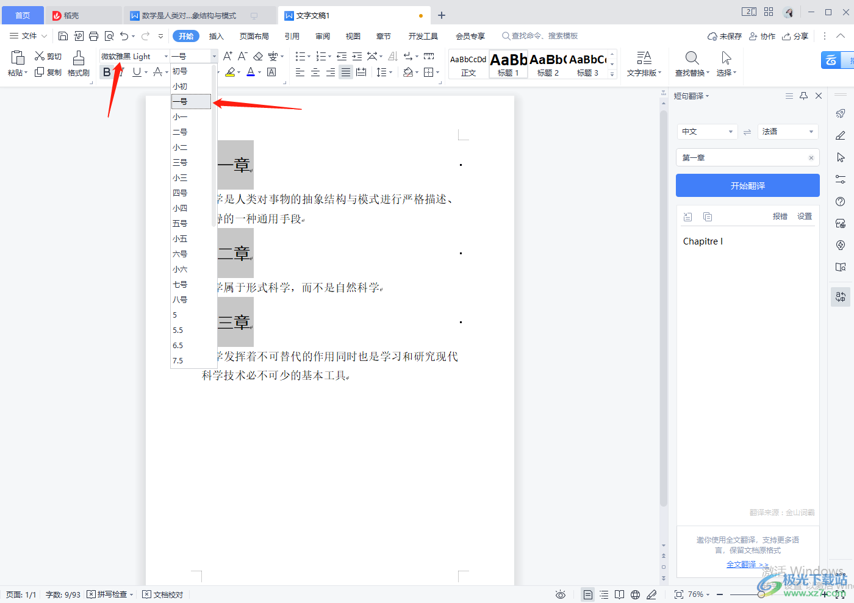Open Print Preview from quick access toolbar

[x=109, y=36]
